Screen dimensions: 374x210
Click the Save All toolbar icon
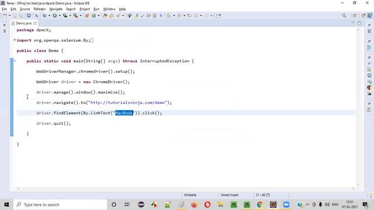click(21, 16)
